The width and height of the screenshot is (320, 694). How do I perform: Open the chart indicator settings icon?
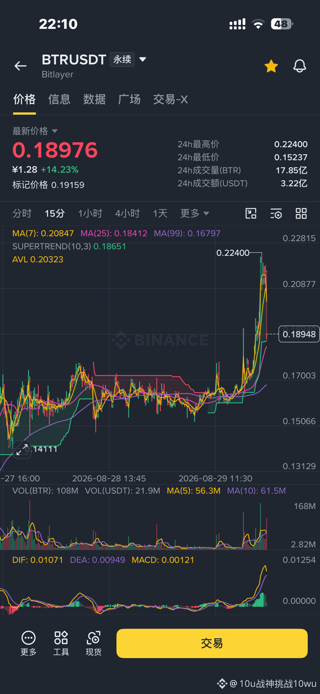[x=276, y=213]
